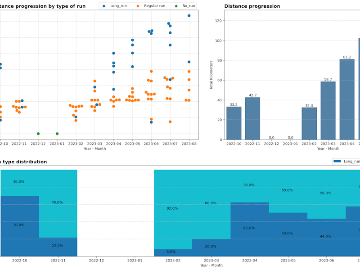This screenshot has width=360, height=270.
Task: Click the 70.0% label in distribution chart
Action: [19, 225]
